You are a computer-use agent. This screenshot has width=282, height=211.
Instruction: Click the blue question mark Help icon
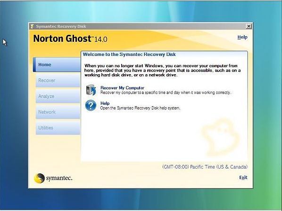coord(91,105)
